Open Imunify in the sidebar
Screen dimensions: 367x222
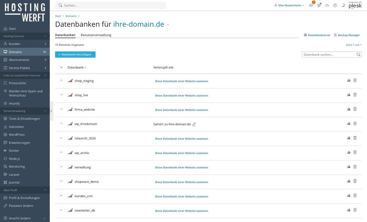pyautogui.click(x=25, y=103)
